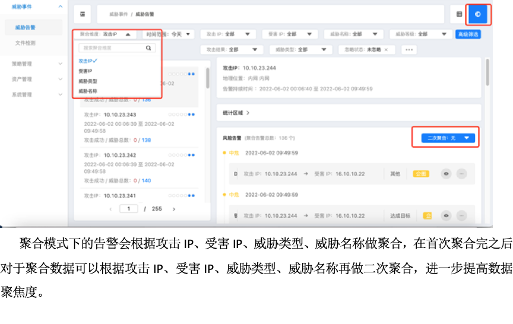
Task: Click the 高级筛选 button
Action: tap(468, 34)
